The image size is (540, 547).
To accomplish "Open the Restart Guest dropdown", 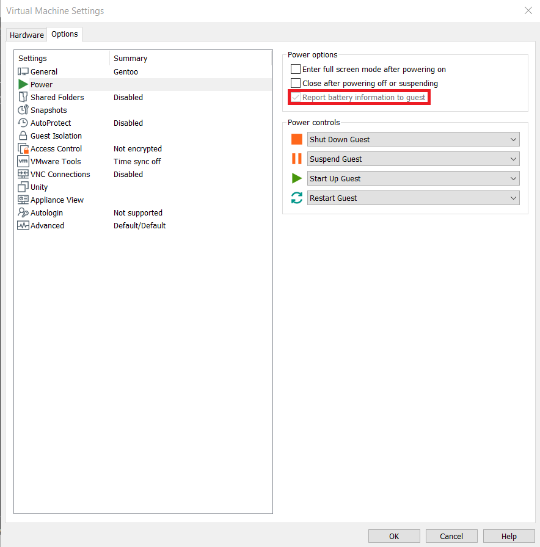I will [x=414, y=198].
